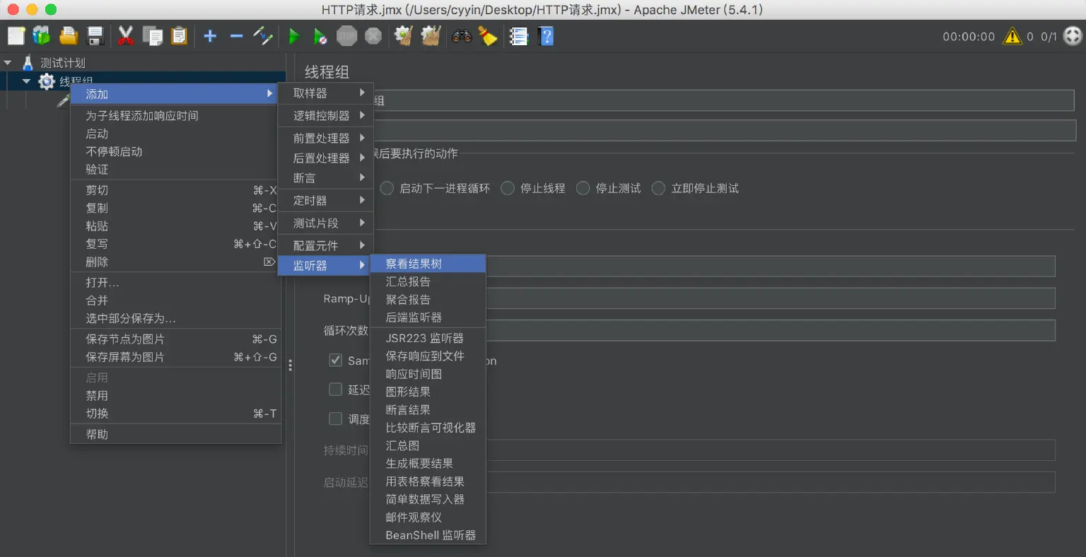The height and width of the screenshot is (557, 1086).
Task: Start the test with the green play icon
Action: coord(295,36)
